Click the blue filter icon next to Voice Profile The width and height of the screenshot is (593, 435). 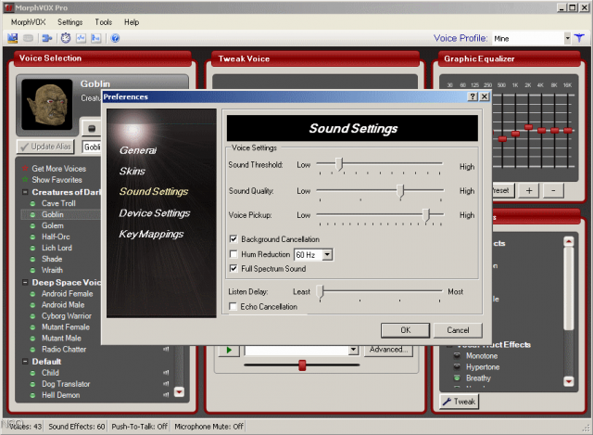(x=579, y=38)
